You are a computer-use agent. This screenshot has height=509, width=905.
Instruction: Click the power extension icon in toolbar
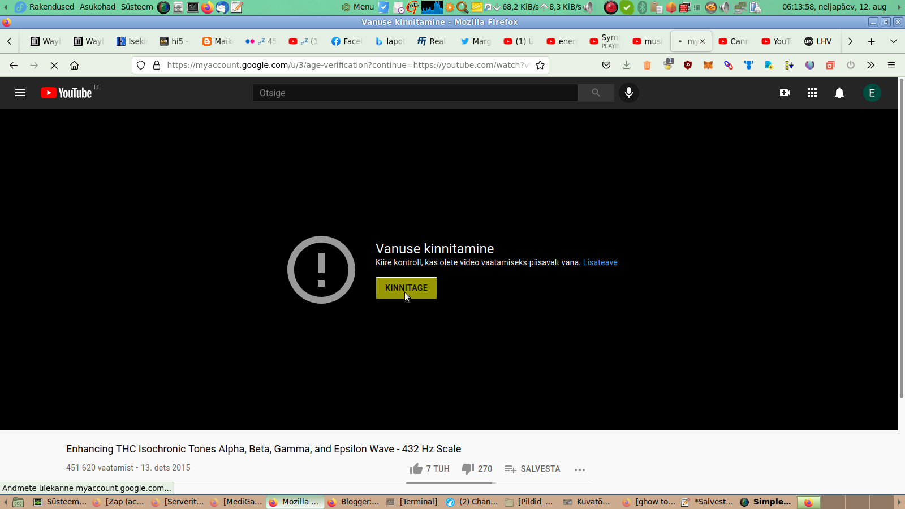point(851,65)
